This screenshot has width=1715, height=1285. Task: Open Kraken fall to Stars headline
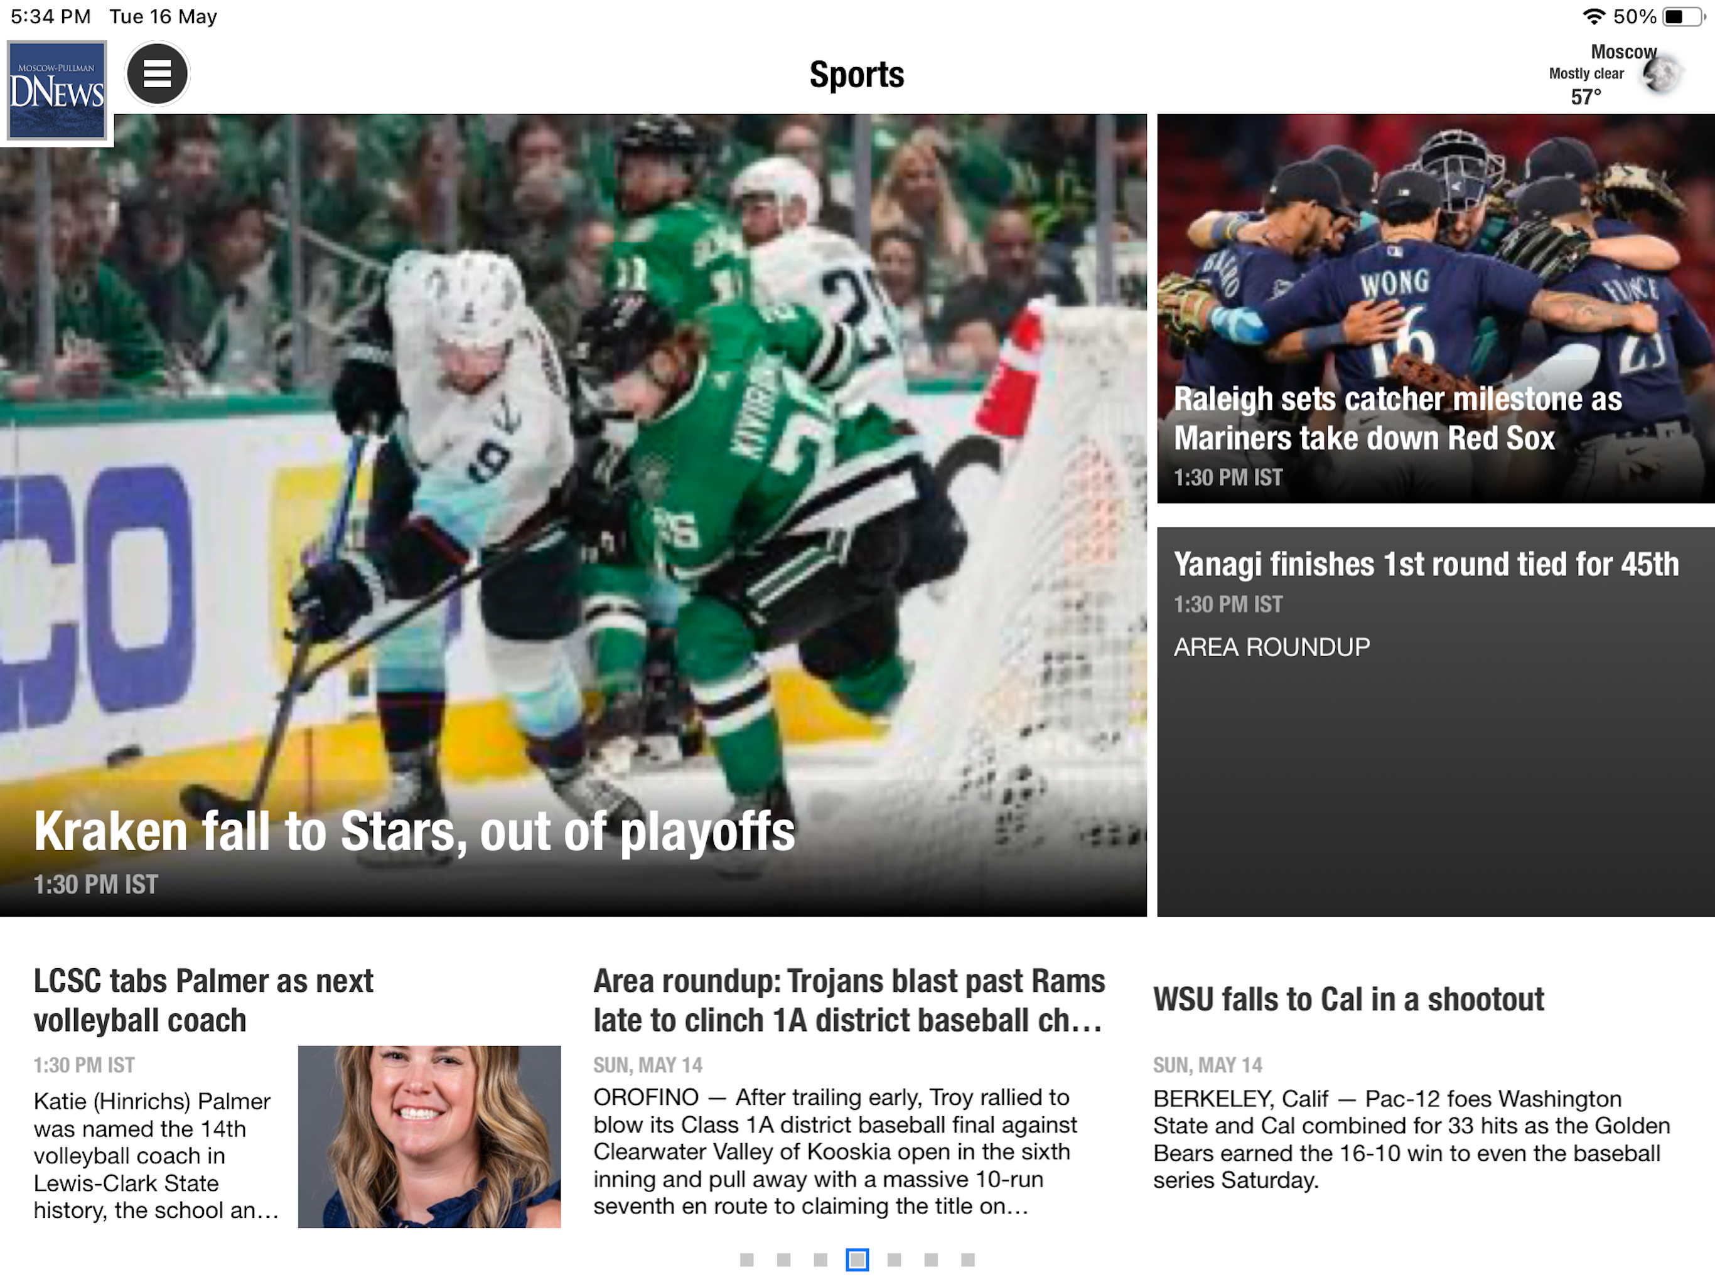point(415,831)
